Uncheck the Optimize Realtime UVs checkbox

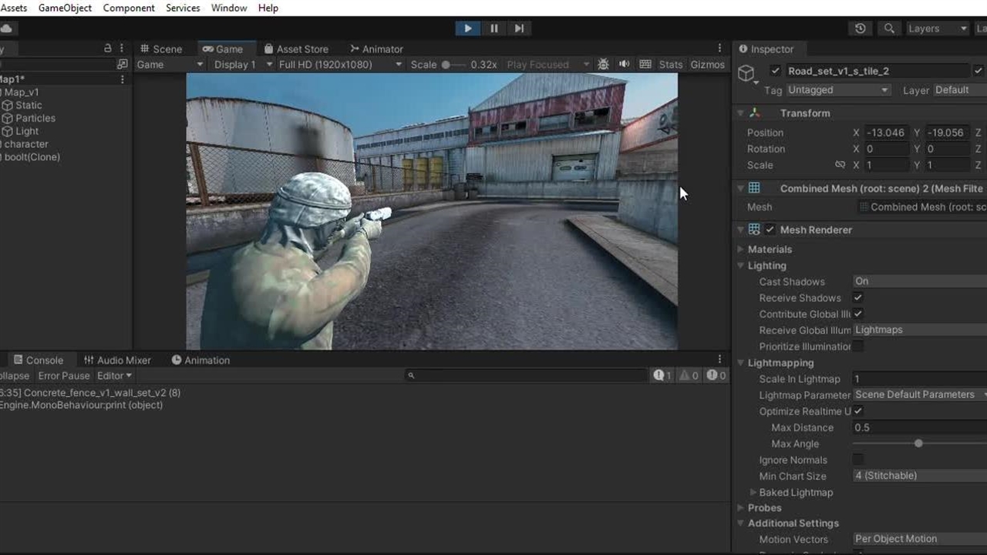click(857, 411)
